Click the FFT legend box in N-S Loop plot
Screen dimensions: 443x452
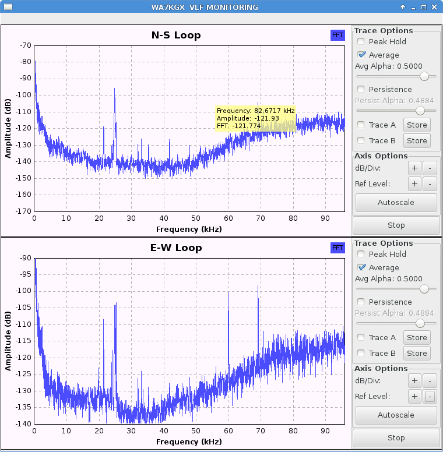point(337,35)
